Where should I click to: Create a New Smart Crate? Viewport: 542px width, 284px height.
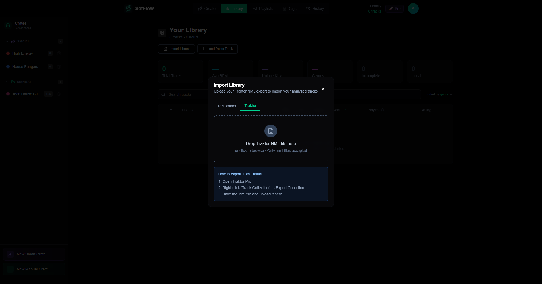(34, 254)
